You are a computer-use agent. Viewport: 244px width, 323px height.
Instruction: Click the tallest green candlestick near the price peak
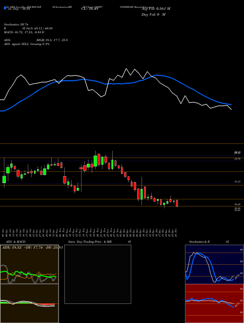pyautogui.click(x=95, y=161)
